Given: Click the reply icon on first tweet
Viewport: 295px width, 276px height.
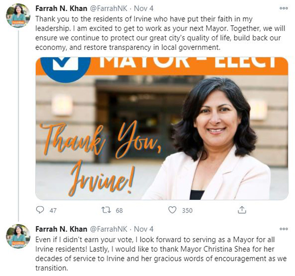Looking at the screenshot, I should 40,210.
